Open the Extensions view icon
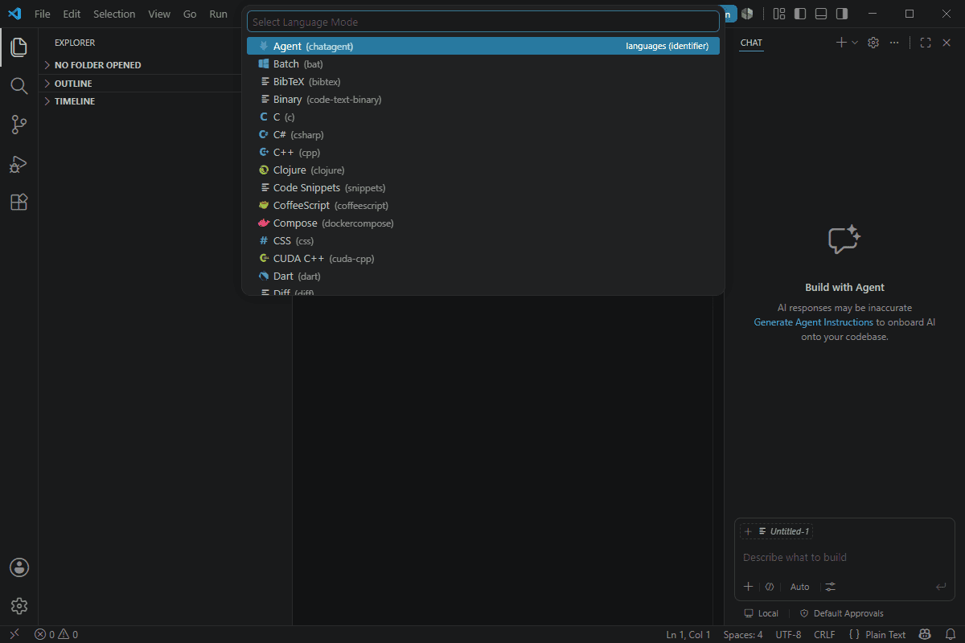Screen dimensions: 965x643 (x=19, y=203)
